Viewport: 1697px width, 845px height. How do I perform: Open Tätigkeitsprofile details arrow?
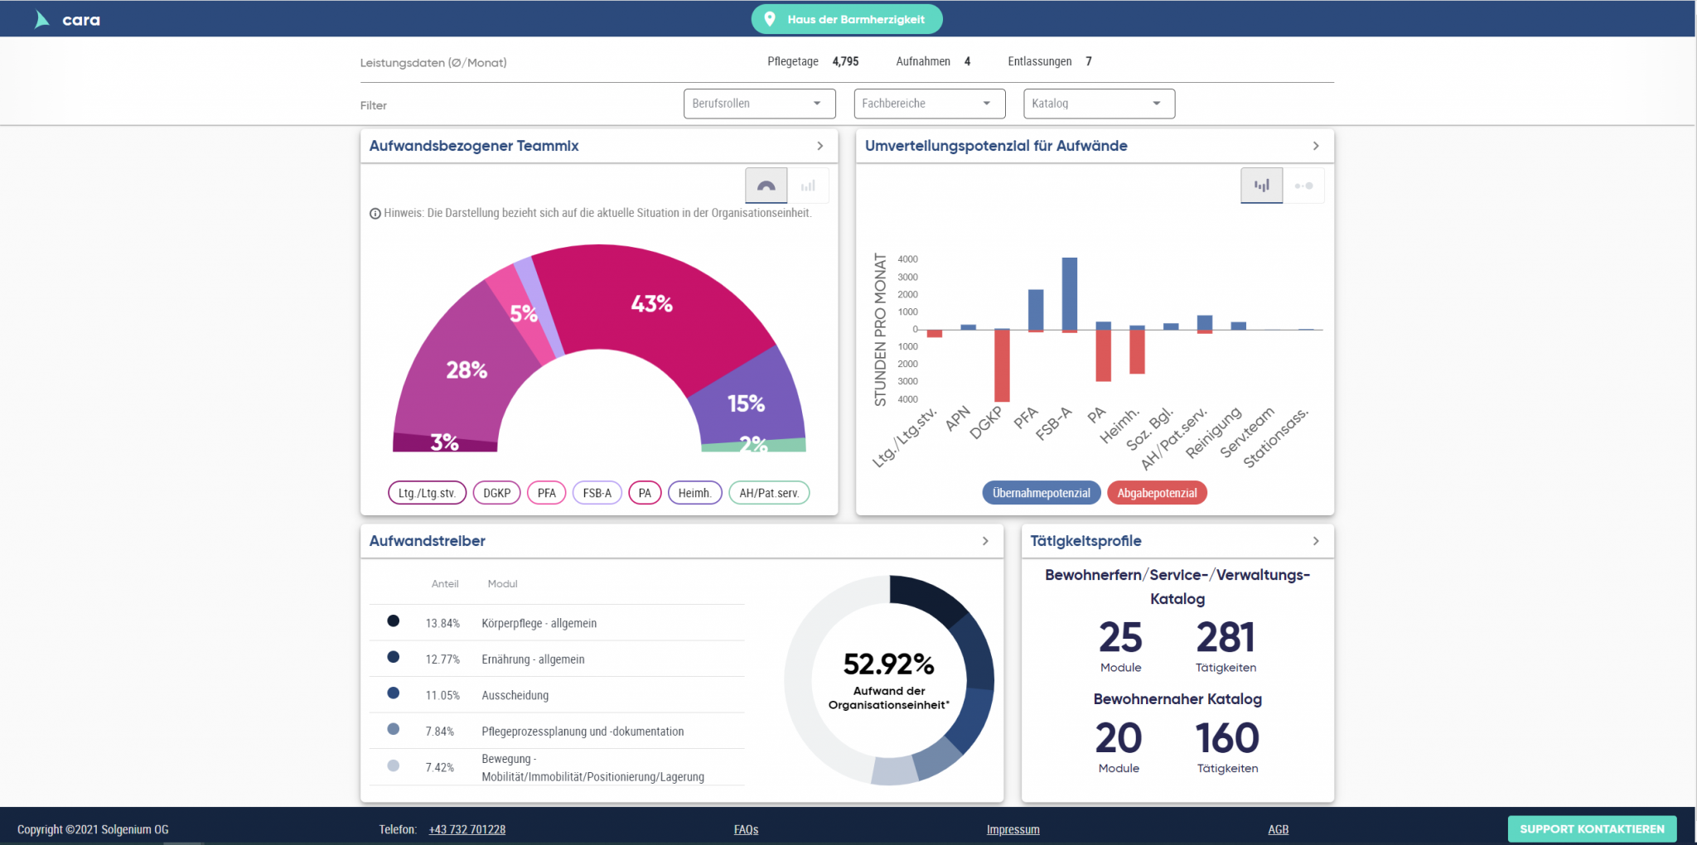pos(1316,541)
